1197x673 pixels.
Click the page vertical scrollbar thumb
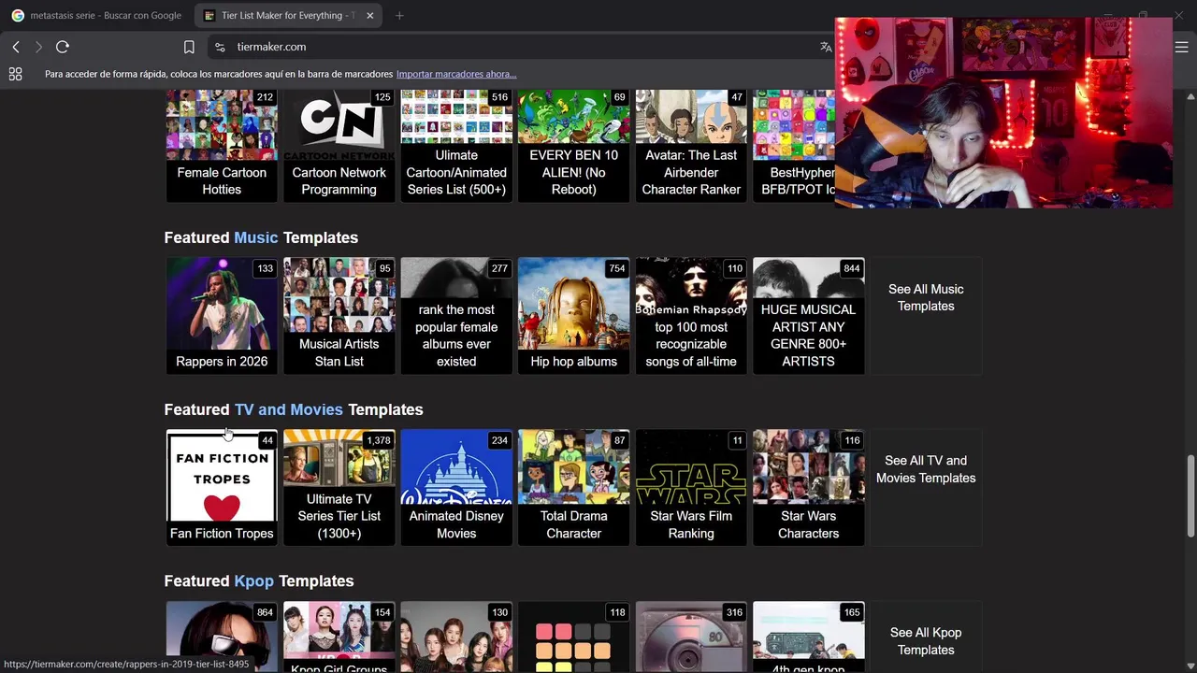click(x=1190, y=495)
